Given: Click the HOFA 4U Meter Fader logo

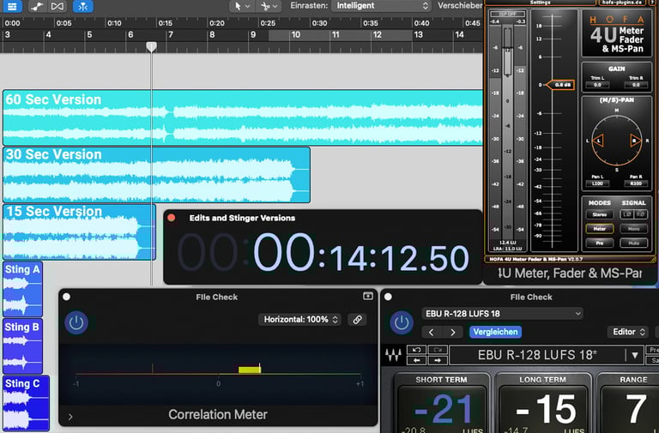Looking at the screenshot, I should pos(617,33).
